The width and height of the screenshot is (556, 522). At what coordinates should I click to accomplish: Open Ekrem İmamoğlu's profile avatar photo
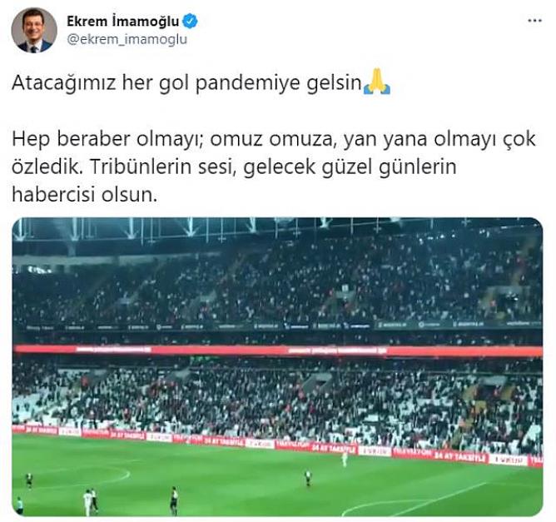point(34,30)
